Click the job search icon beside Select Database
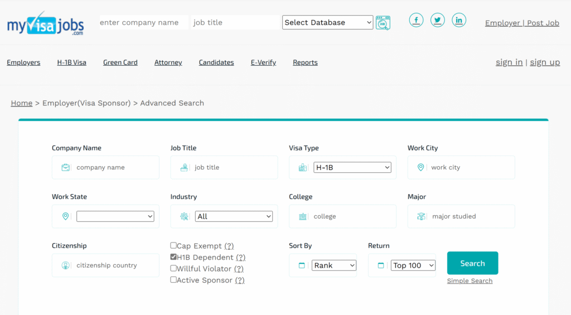The width and height of the screenshot is (571, 315). pyautogui.click(x=383, y=23)
